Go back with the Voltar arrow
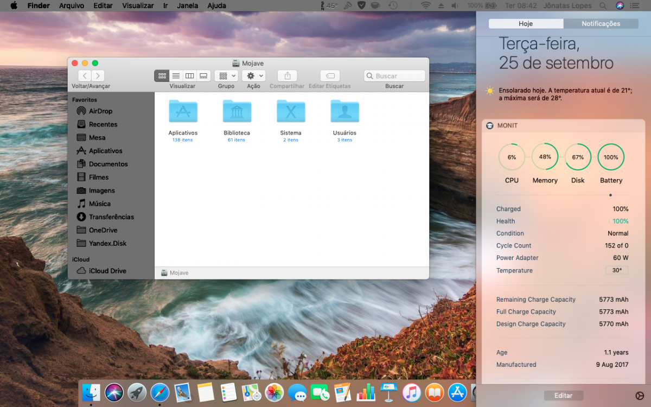Screen dimensions: 651x407 [85, 76]
